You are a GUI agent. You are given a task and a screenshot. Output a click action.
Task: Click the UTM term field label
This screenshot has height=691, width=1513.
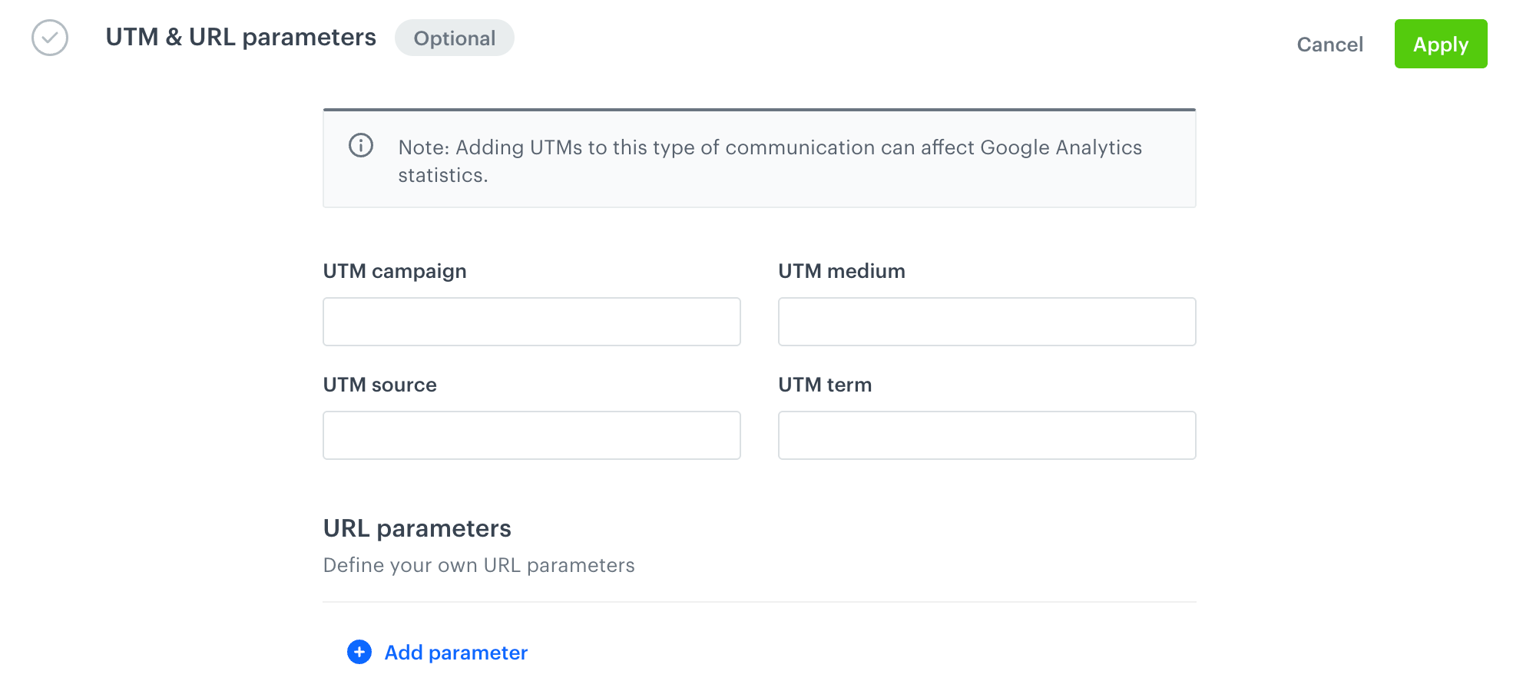[824, 385]
